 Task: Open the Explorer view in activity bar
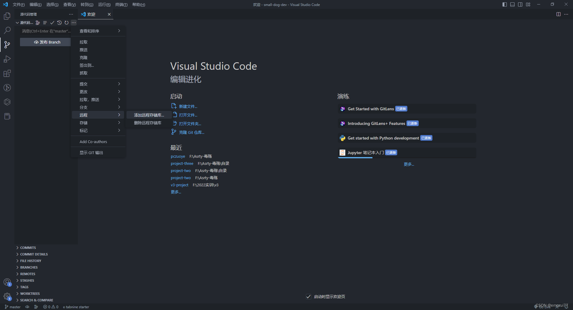click(x=7, y=16)
